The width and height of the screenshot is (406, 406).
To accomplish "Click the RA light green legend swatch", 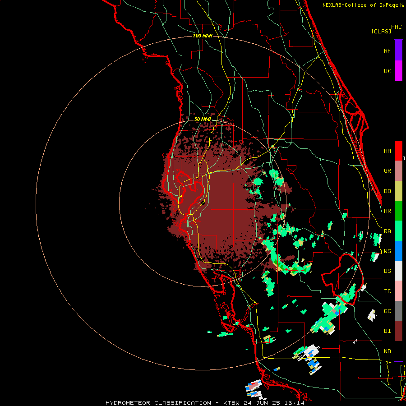I will [398, 231].
